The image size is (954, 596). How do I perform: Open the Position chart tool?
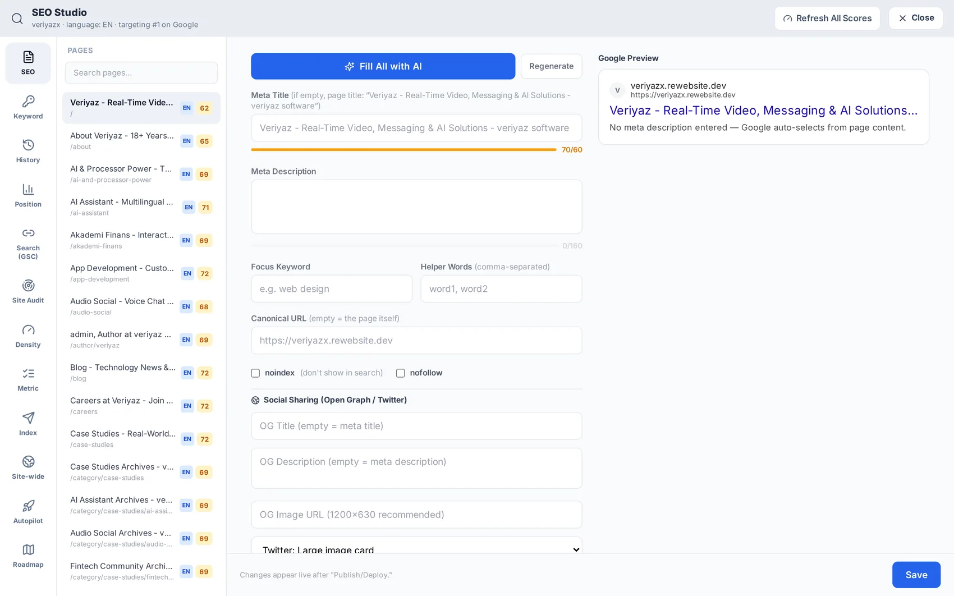28,195
